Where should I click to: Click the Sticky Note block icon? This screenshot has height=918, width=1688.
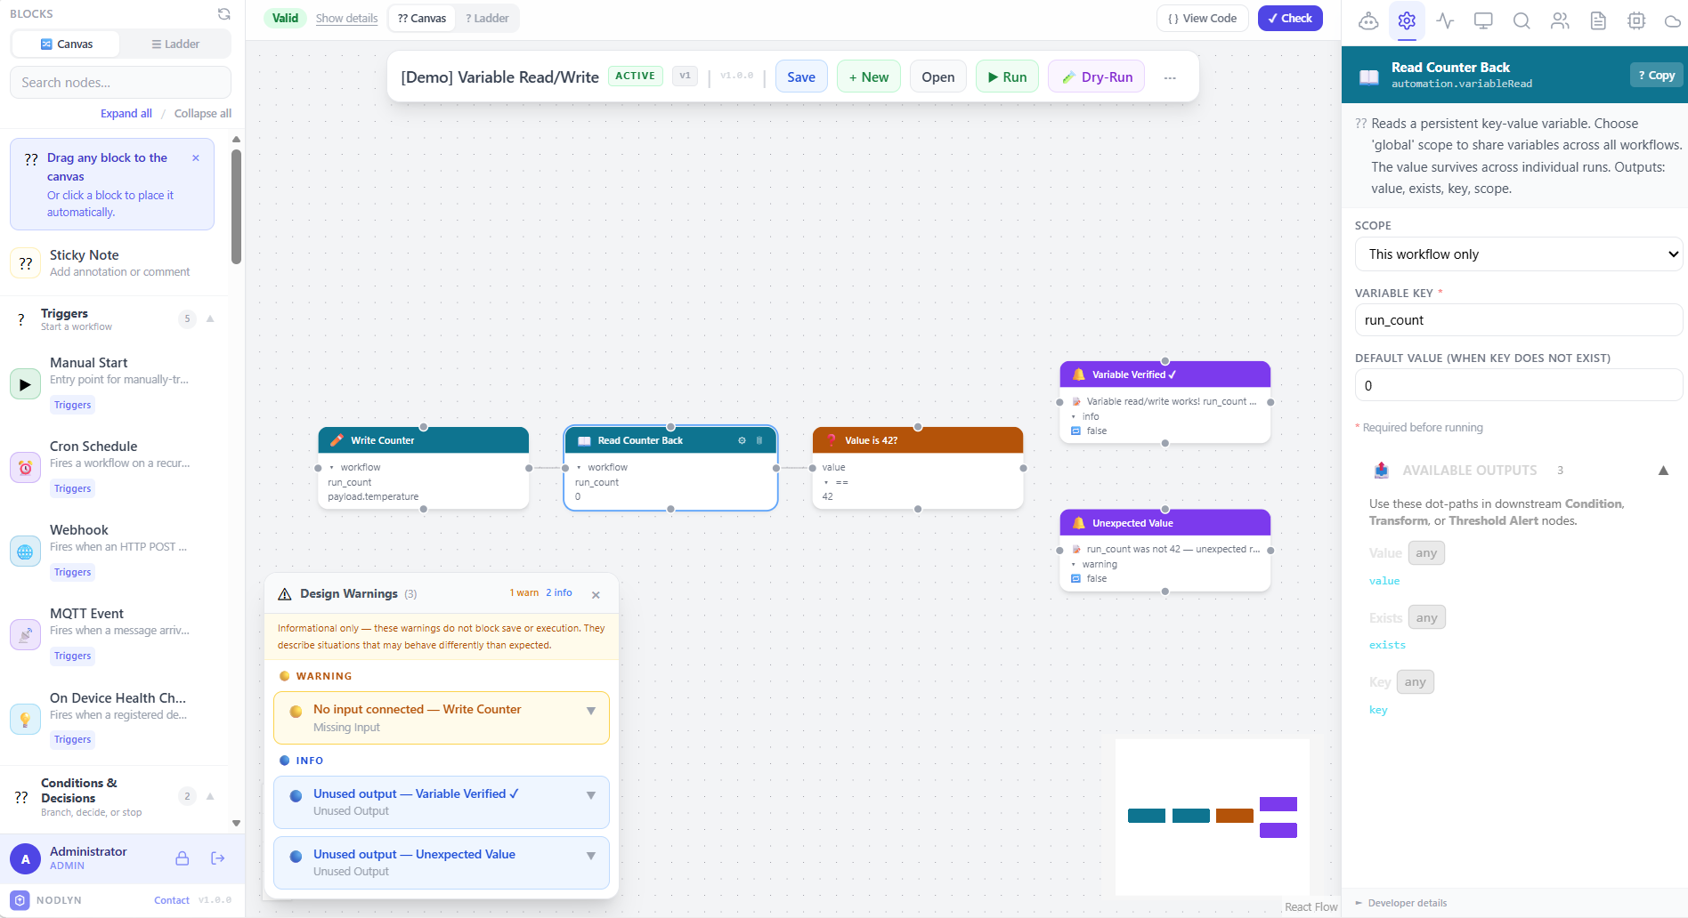[25, 263]
